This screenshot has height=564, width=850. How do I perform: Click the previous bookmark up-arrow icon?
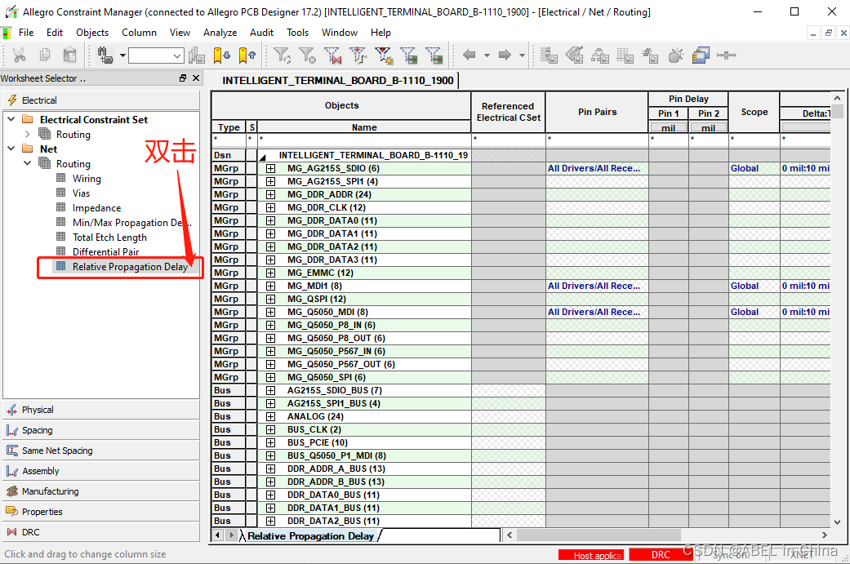[x=247, y=56]
